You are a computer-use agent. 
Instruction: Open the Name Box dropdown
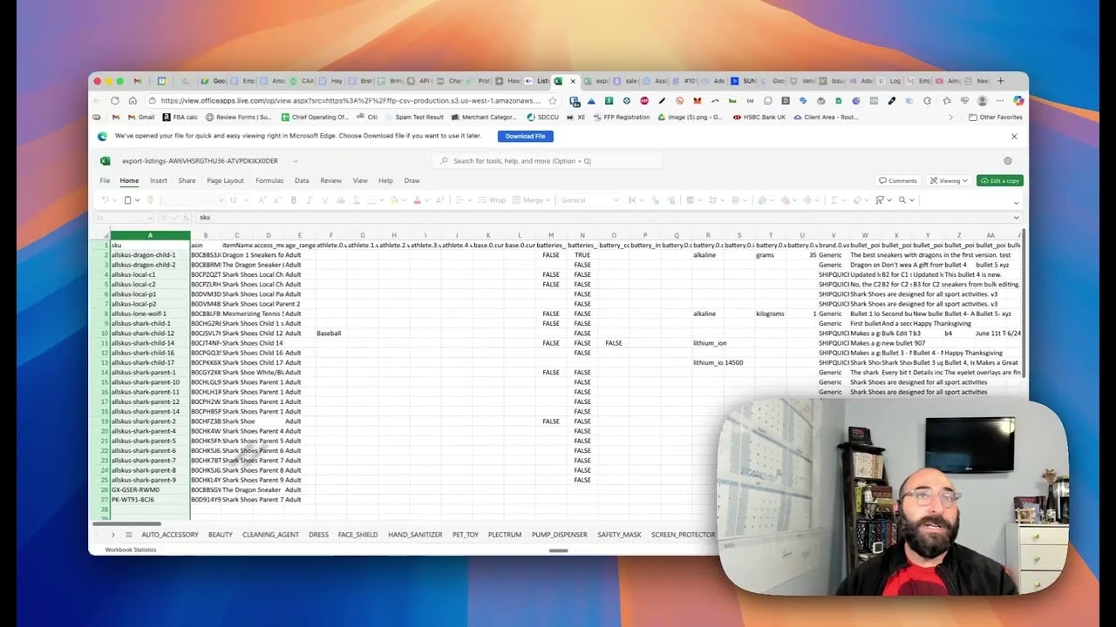(x=149, y=218)
